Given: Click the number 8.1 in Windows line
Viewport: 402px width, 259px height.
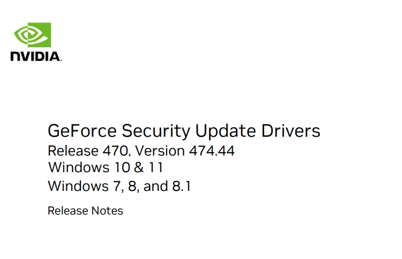Looking at the screenshot, I should 182,186.
